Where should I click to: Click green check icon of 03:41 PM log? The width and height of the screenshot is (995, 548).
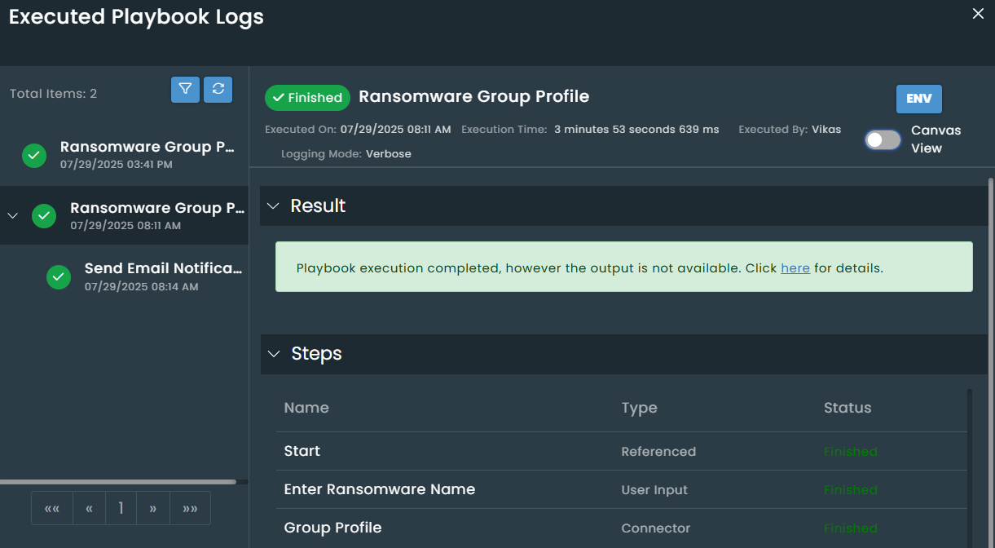[34, 155]
